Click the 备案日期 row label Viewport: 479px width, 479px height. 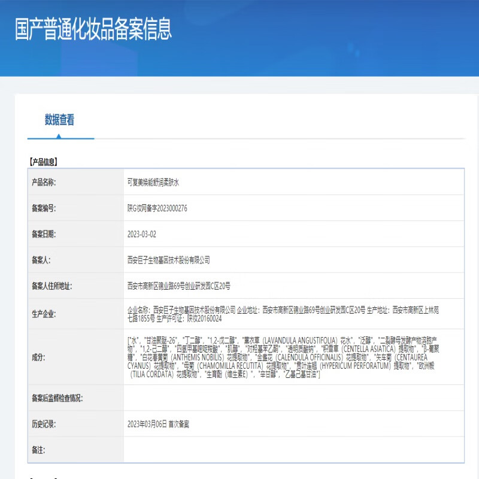44,234
